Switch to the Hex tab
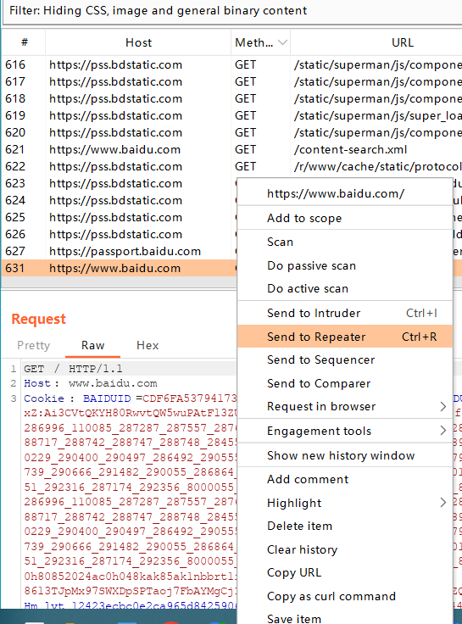 coord(148,345)
